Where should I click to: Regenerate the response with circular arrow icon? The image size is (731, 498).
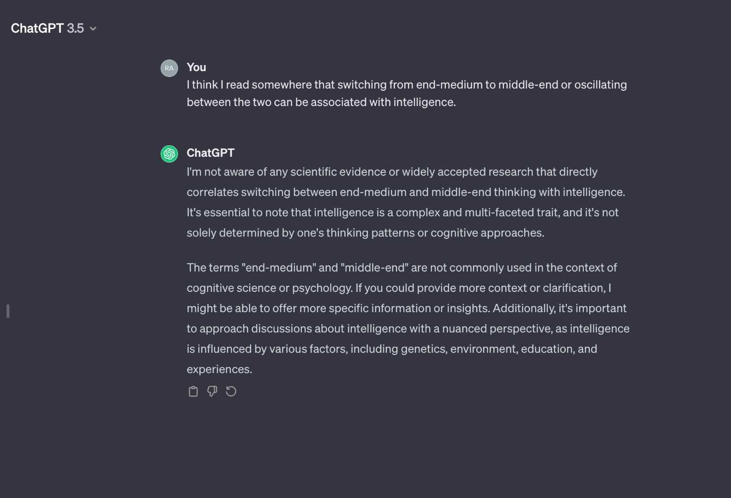coord(231,391)
